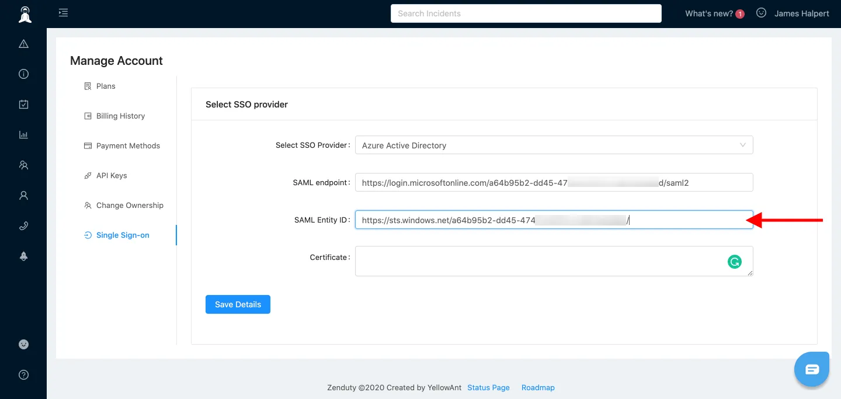Screen dimensions: 841x399
Task: Open the Roadmap link
Action: 538,387
